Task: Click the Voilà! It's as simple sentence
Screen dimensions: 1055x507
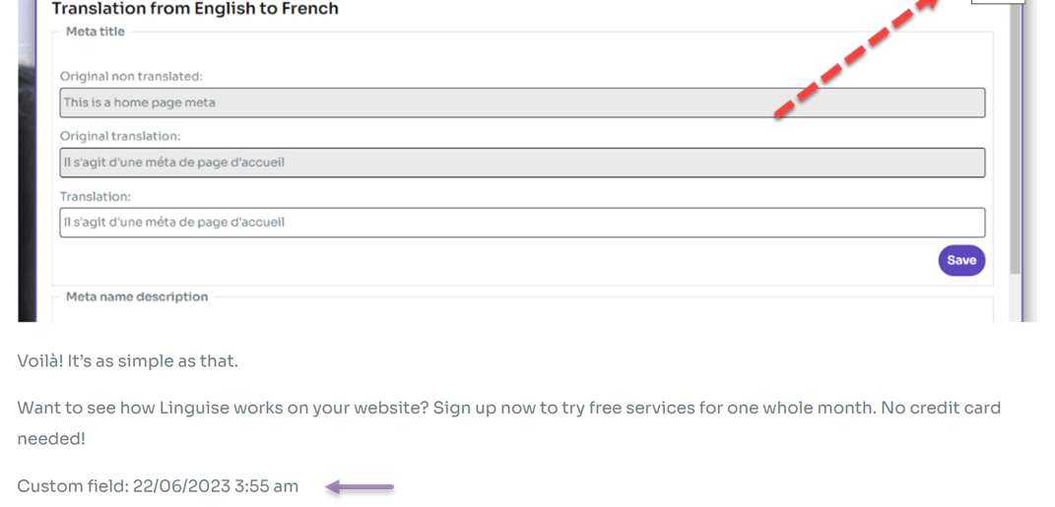Action: (x=127, y=361)
